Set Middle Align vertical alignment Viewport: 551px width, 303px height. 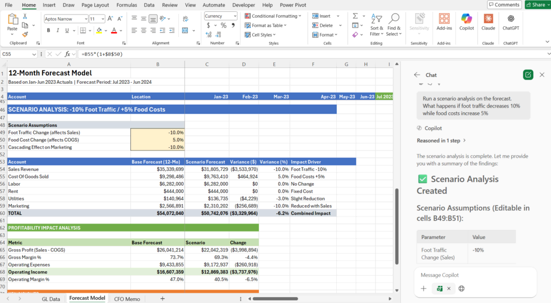click(143, 19)
